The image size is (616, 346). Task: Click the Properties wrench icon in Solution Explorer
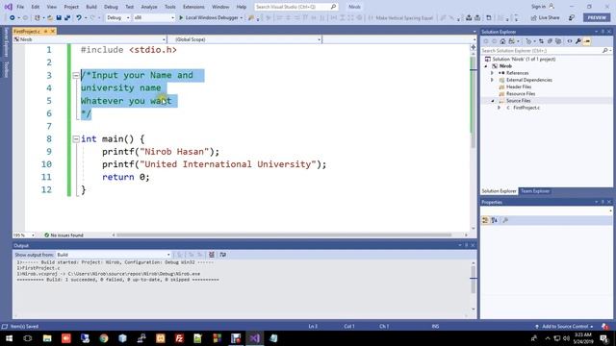pyautogui.click(x=578, y=41)
